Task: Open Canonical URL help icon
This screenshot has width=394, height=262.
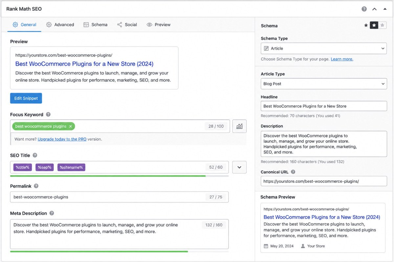Action: pos(293,172)
